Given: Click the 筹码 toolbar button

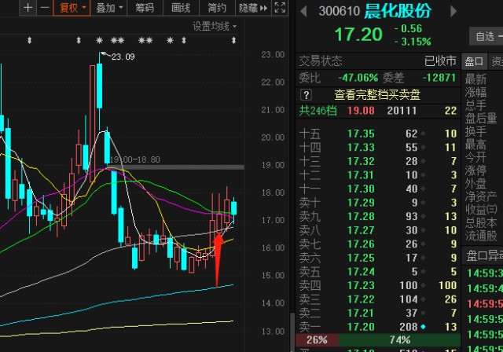Looking at the screenshot, I should tap(145, 7).
